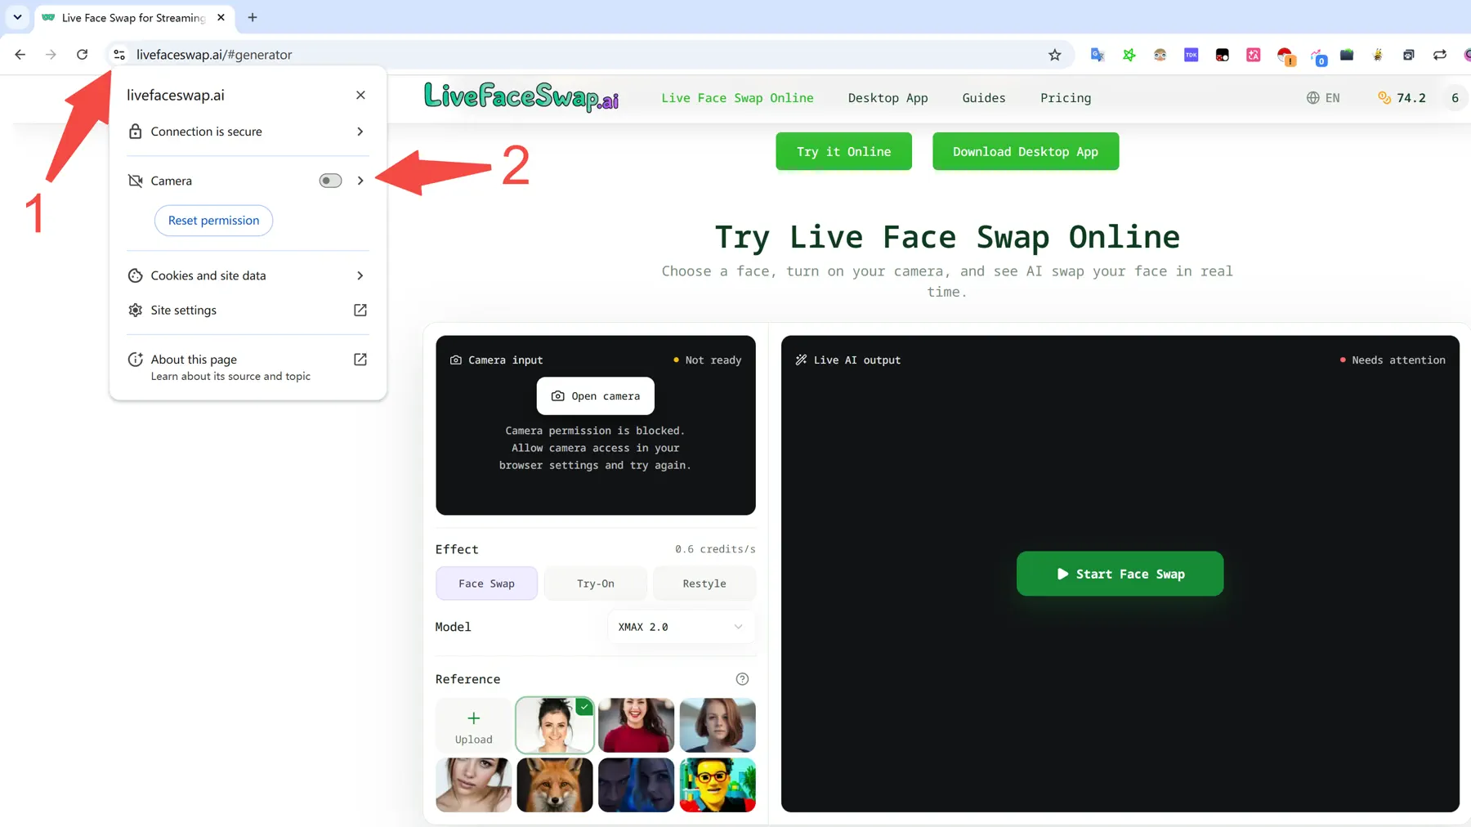
Task: Click the 74.2 credits balance
Action: point(1402,98)
